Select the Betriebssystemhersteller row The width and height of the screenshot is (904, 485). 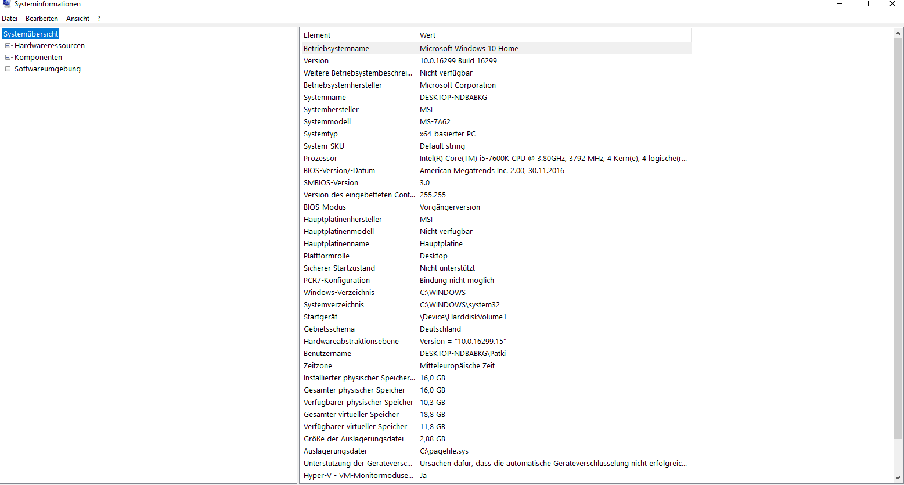(x=496, y=85)
